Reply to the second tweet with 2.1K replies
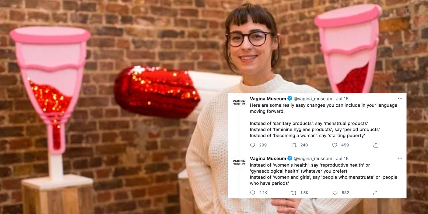The height and width of the screenshot is (214, 428). (253, 193)
